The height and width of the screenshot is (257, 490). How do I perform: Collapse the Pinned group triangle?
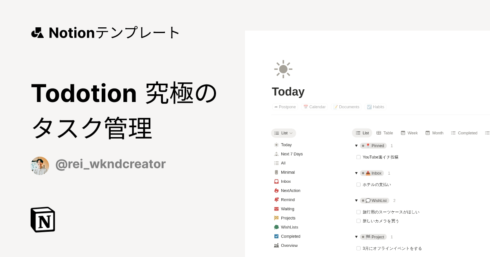[356, 146]
